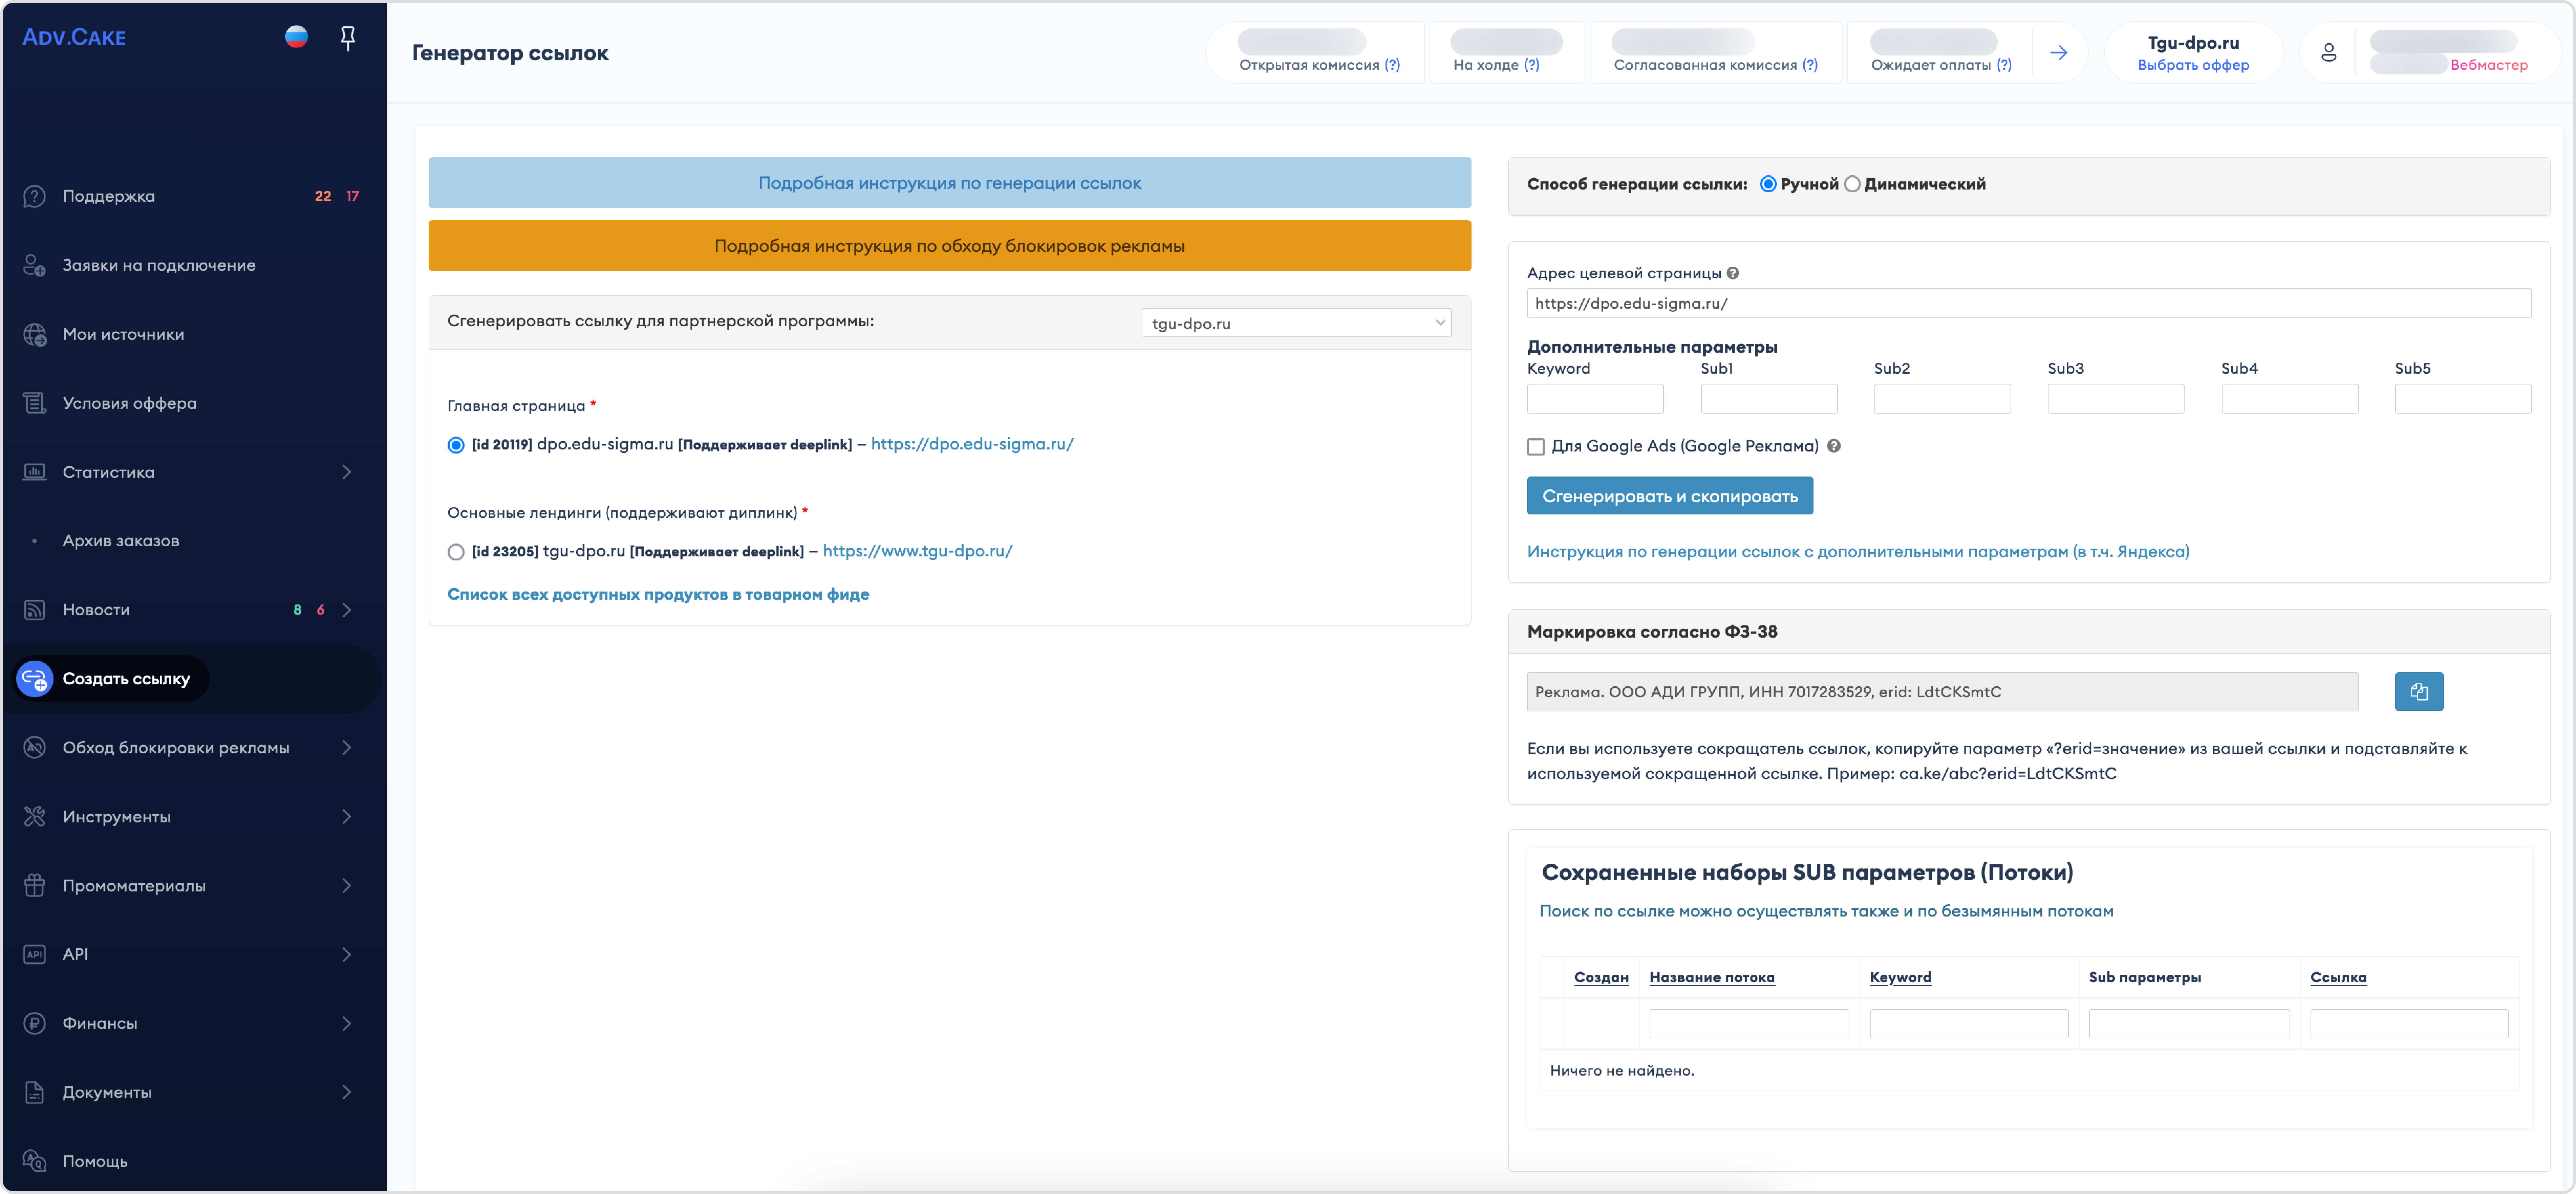Click the Документы file icon
2576x1194 pixels.
35,1092
